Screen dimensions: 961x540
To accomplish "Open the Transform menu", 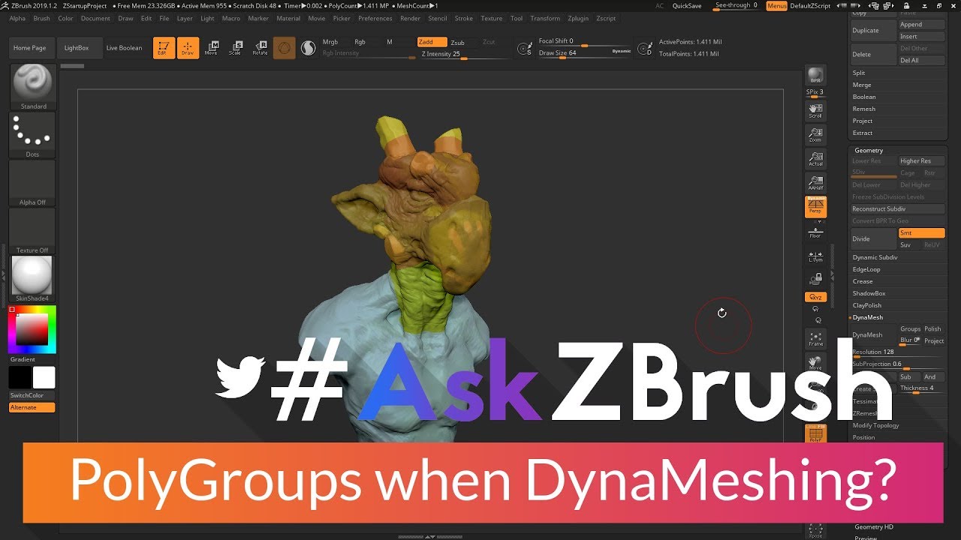I will (x=545, y=18).
